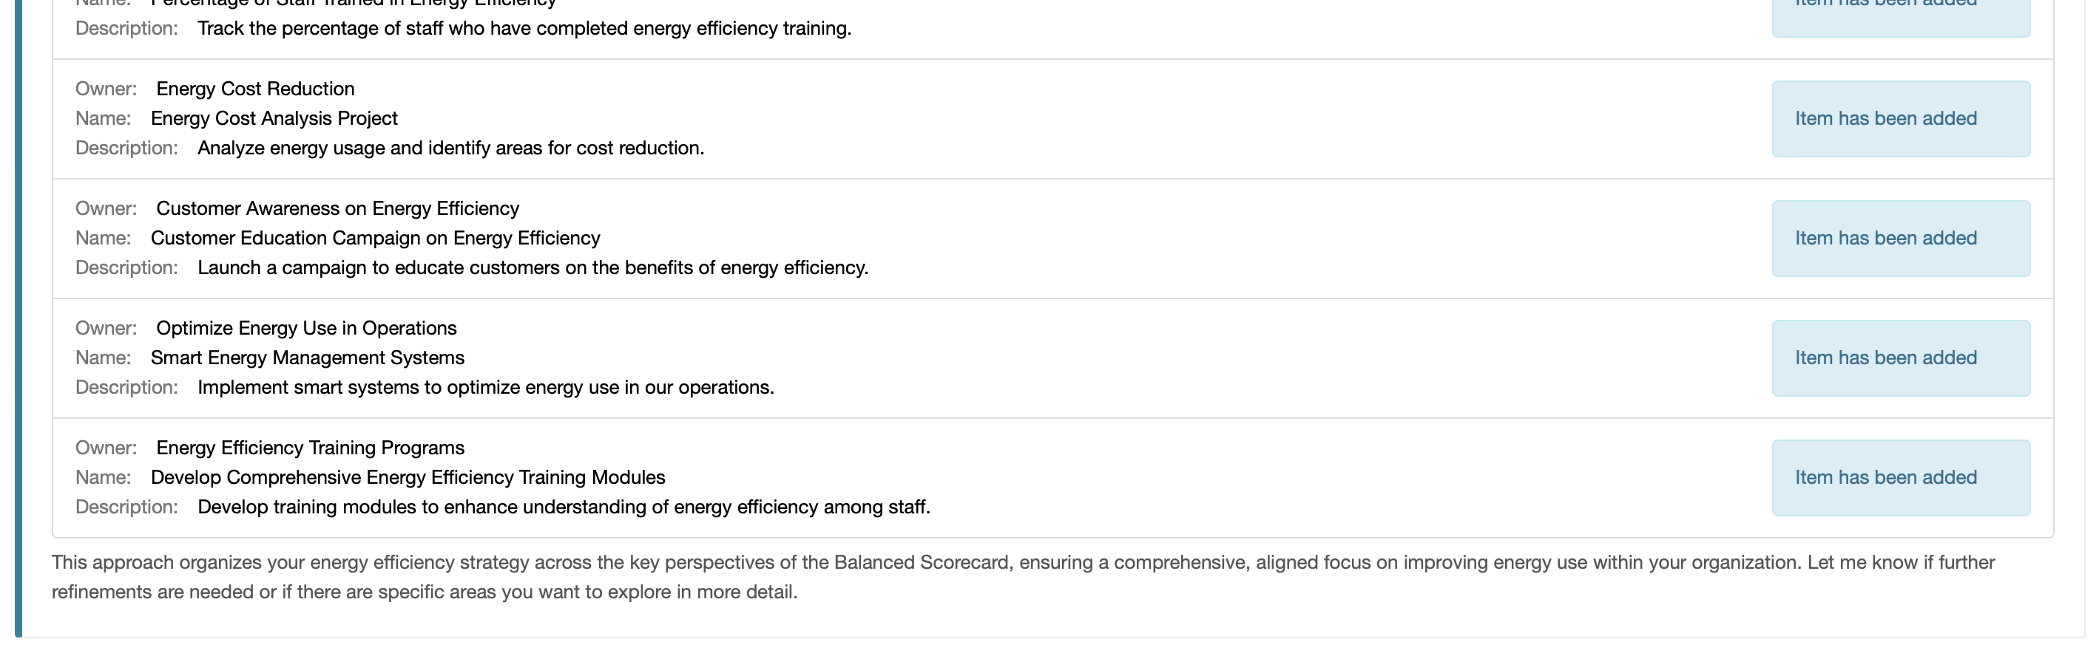Click the 'Implement smart systems' description text
Screen dimensions: 2099x653
pyautogui.click(x=486, y=388)
